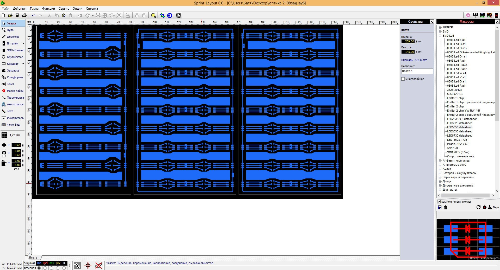
Task: Expand the JUMPER macro folder
Action: [x=440, y=27]
